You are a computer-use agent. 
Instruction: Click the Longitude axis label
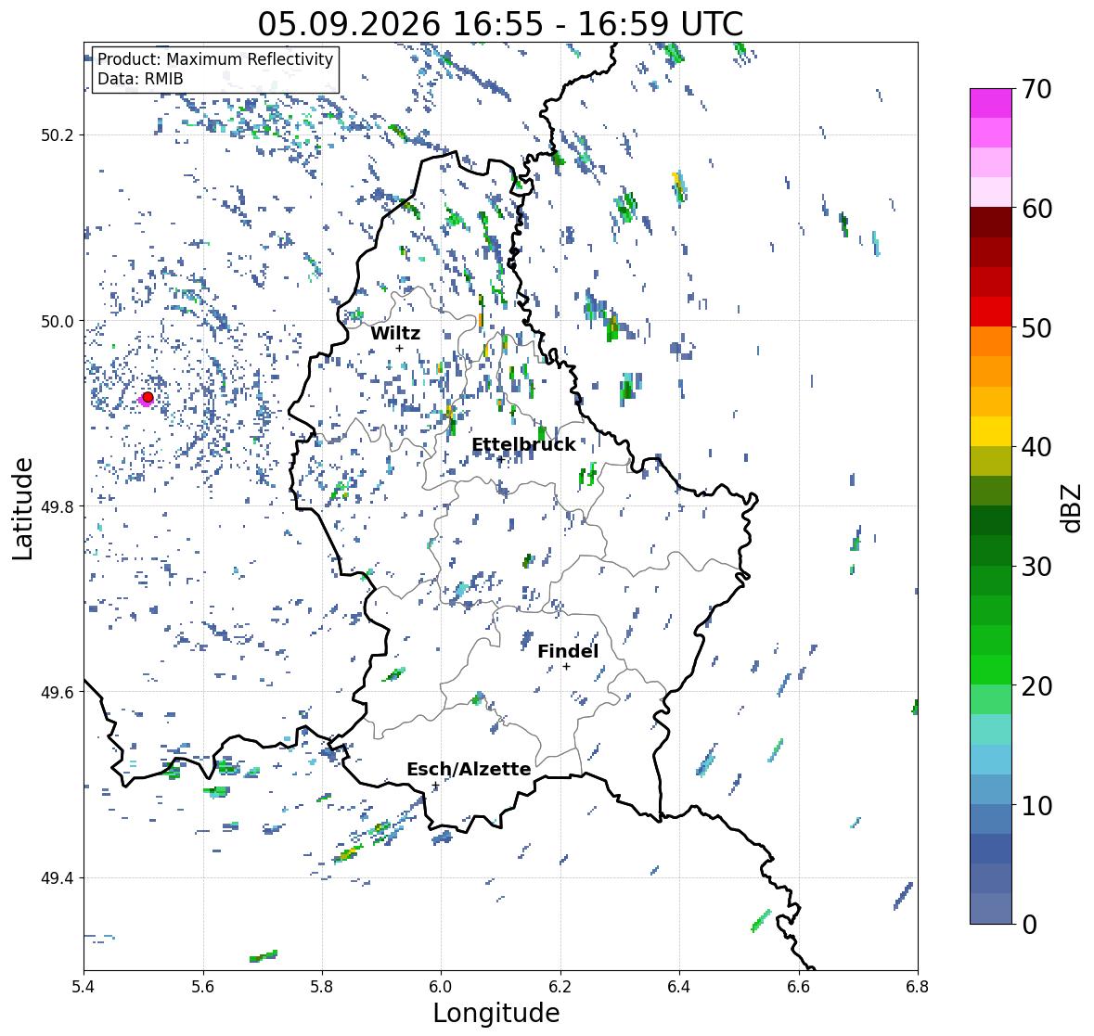click(x=496, y=1013)
